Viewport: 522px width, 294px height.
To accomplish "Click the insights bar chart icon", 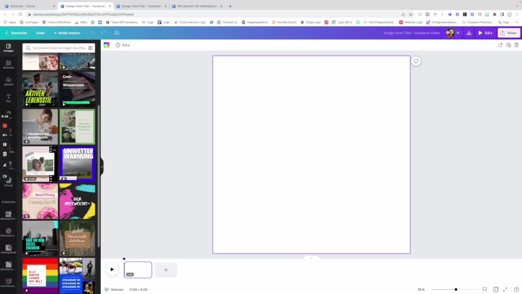I will 469,33.
